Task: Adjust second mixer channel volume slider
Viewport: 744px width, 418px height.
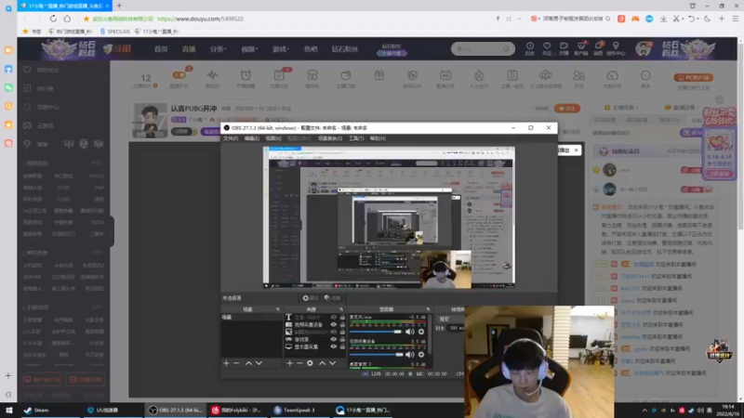Action: click(x=377, y=355)
